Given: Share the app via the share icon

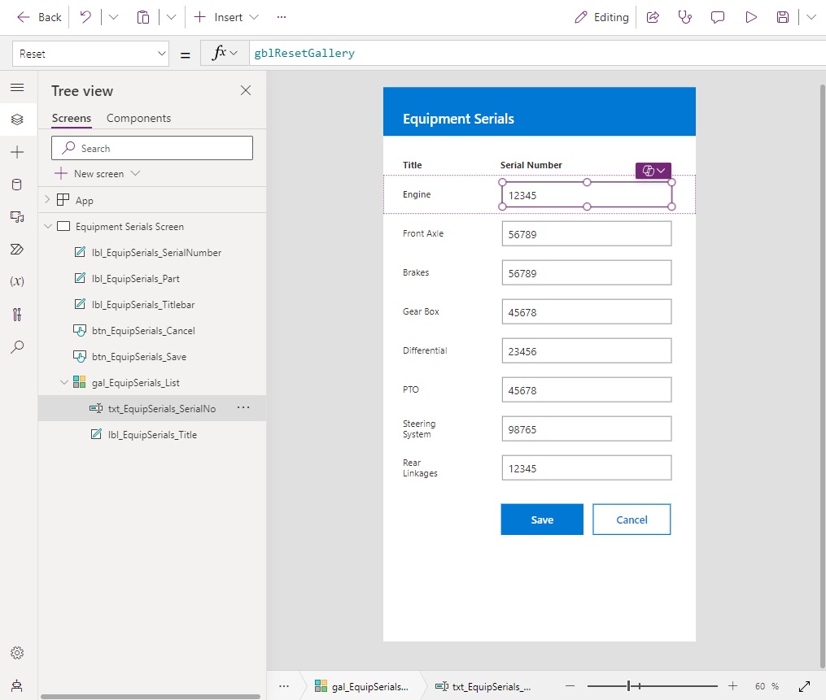Looking at the screenshot, I should (653, 16).
